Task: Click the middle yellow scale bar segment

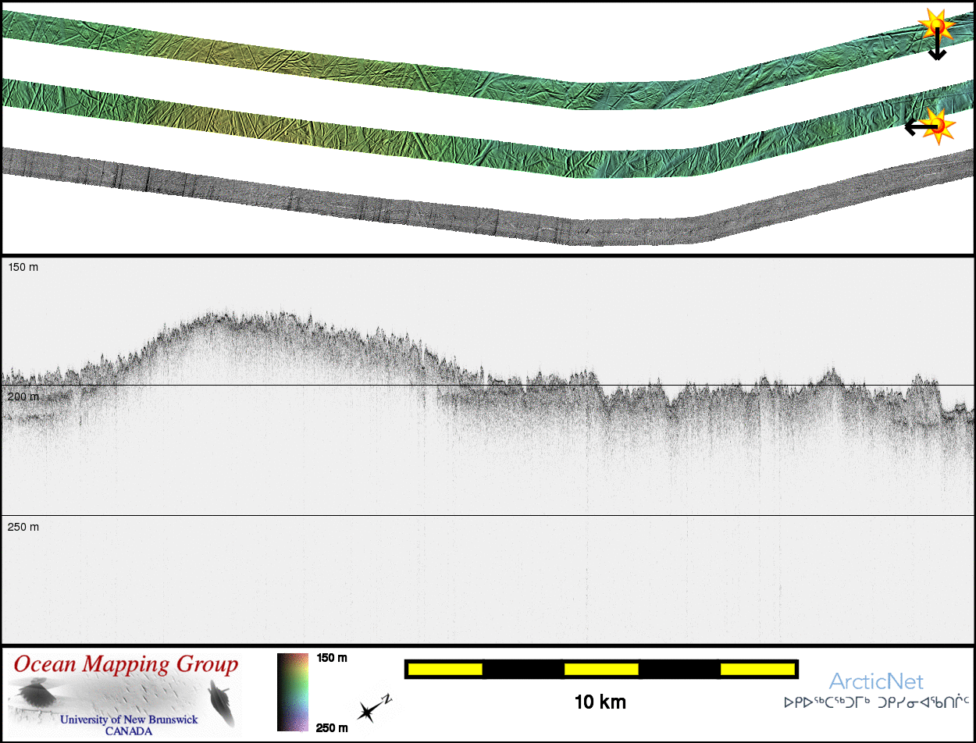Action: coord(601,669)
